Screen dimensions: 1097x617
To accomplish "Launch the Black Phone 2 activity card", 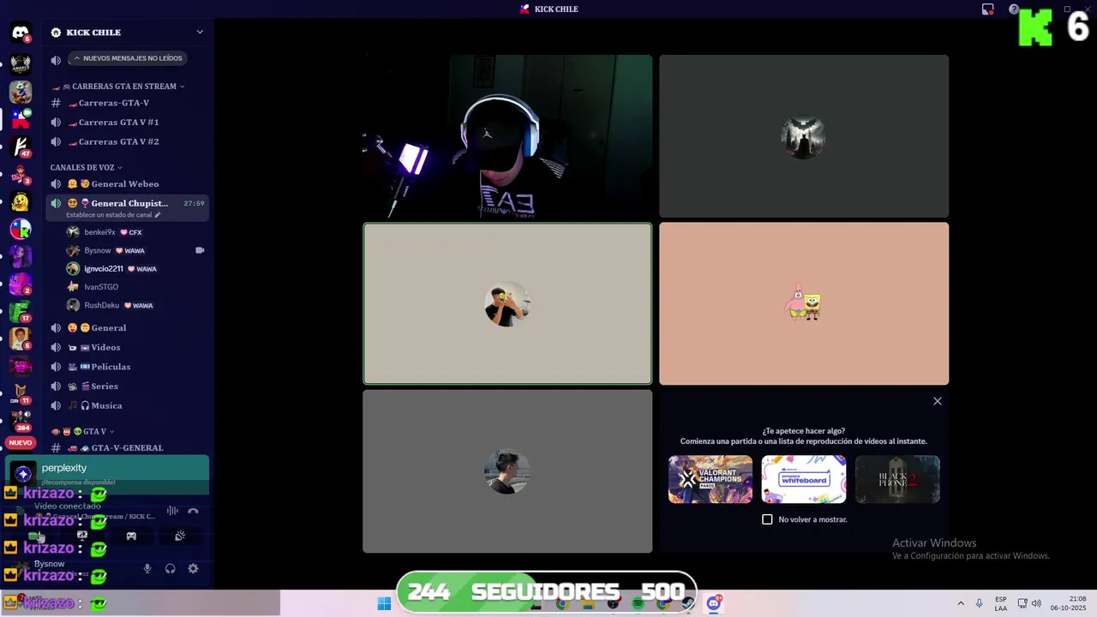I will coord(897,478).
